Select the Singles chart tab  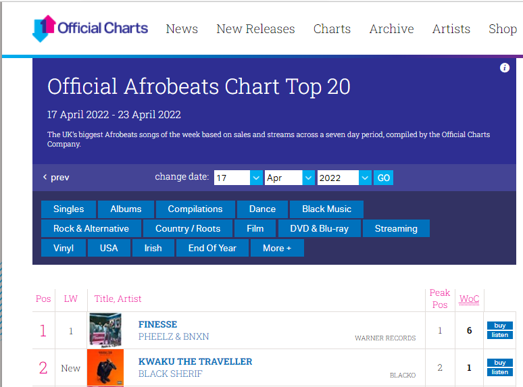coord(68,209)
